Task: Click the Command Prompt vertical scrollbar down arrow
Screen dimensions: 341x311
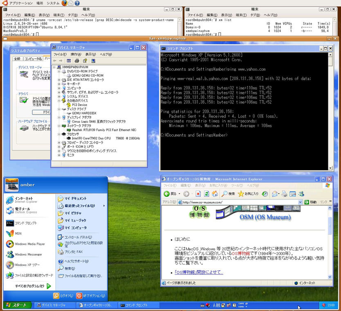Action: (x=330, y=168)
